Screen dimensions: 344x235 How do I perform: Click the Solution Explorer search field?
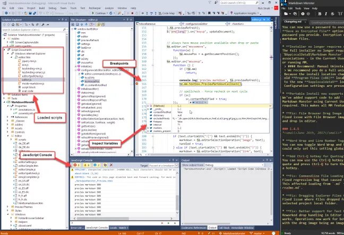[x=35, y=30]
